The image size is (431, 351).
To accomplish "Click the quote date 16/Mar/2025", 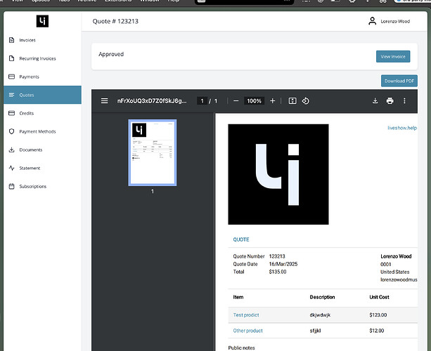I will coord(283,264).
